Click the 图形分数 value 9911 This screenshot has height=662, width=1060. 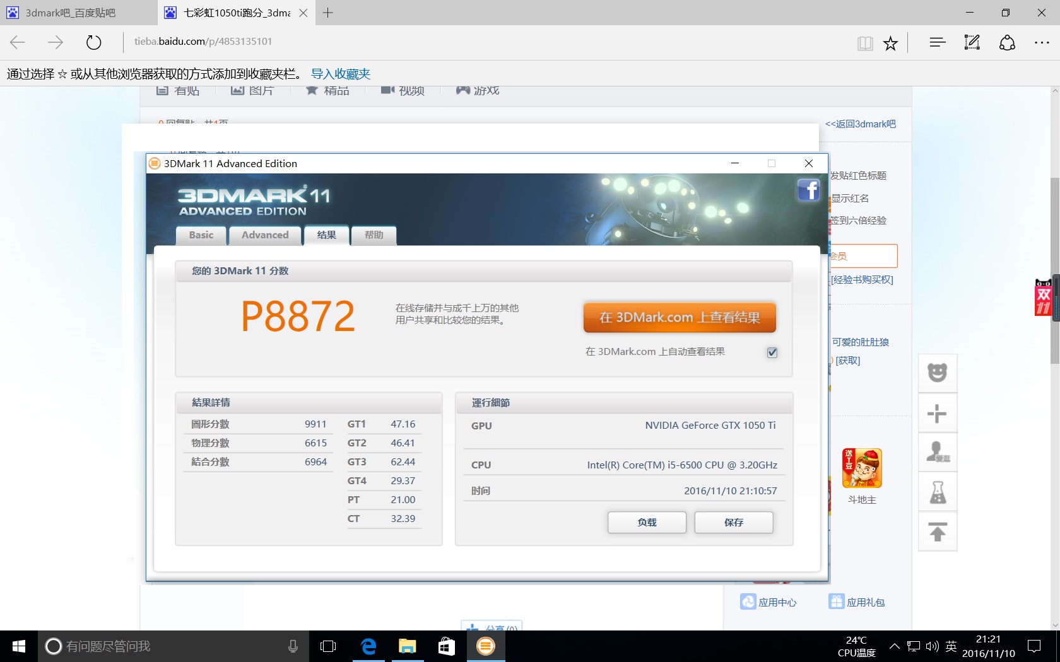315,424
